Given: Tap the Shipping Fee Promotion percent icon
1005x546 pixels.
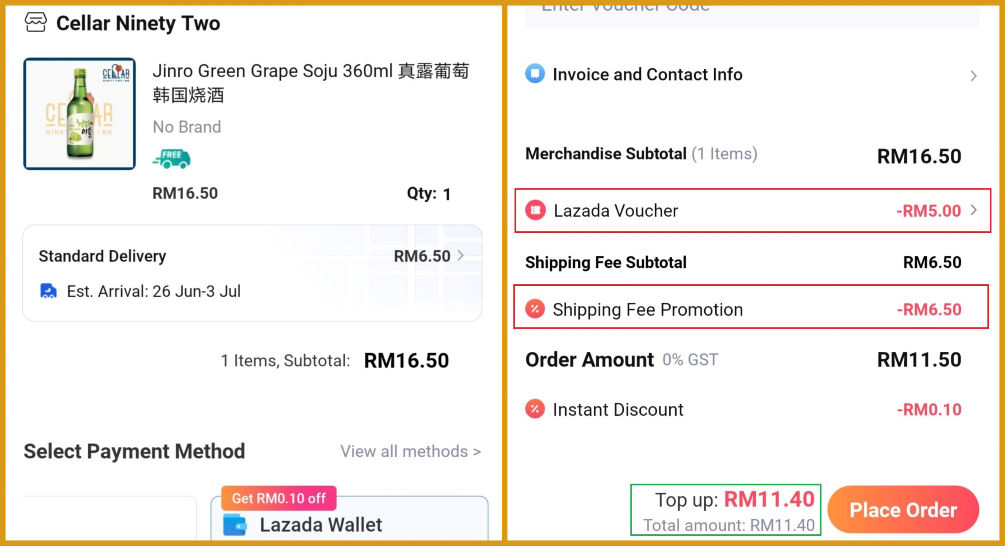Looking at the screenshot, I should point(535,309).
